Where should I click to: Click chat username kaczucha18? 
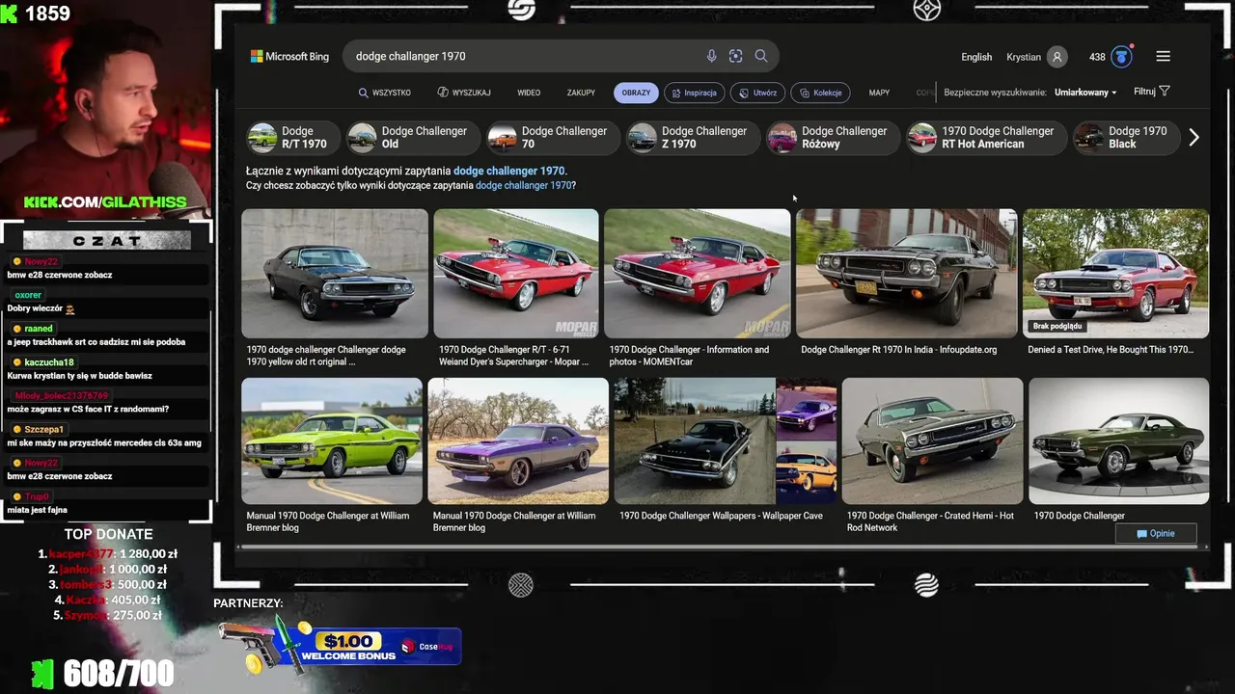click(x=49, y=362)
